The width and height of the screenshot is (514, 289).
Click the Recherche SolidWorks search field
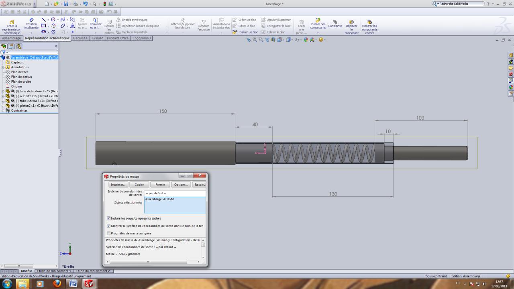461,4
